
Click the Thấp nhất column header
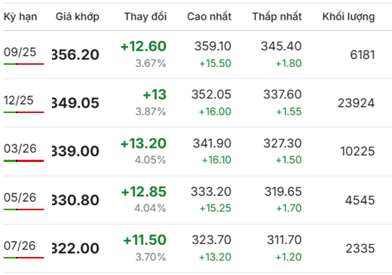tap(277, 17)
